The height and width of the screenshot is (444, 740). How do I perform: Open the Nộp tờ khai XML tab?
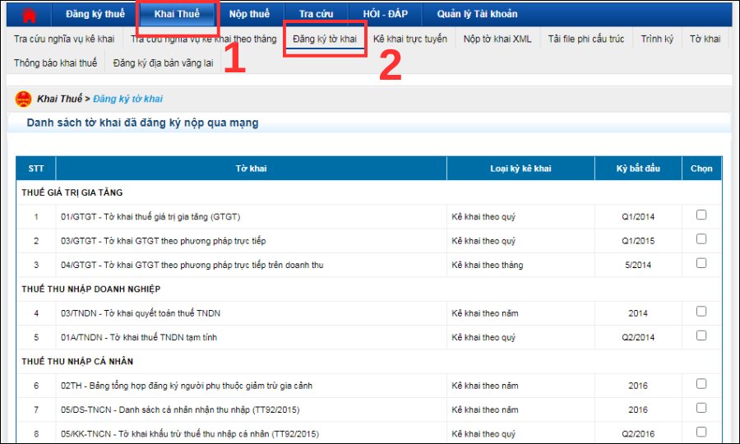497,39
